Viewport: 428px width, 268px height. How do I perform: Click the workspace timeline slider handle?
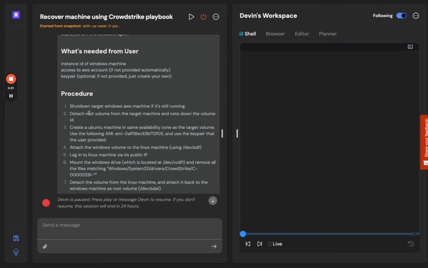243,234
